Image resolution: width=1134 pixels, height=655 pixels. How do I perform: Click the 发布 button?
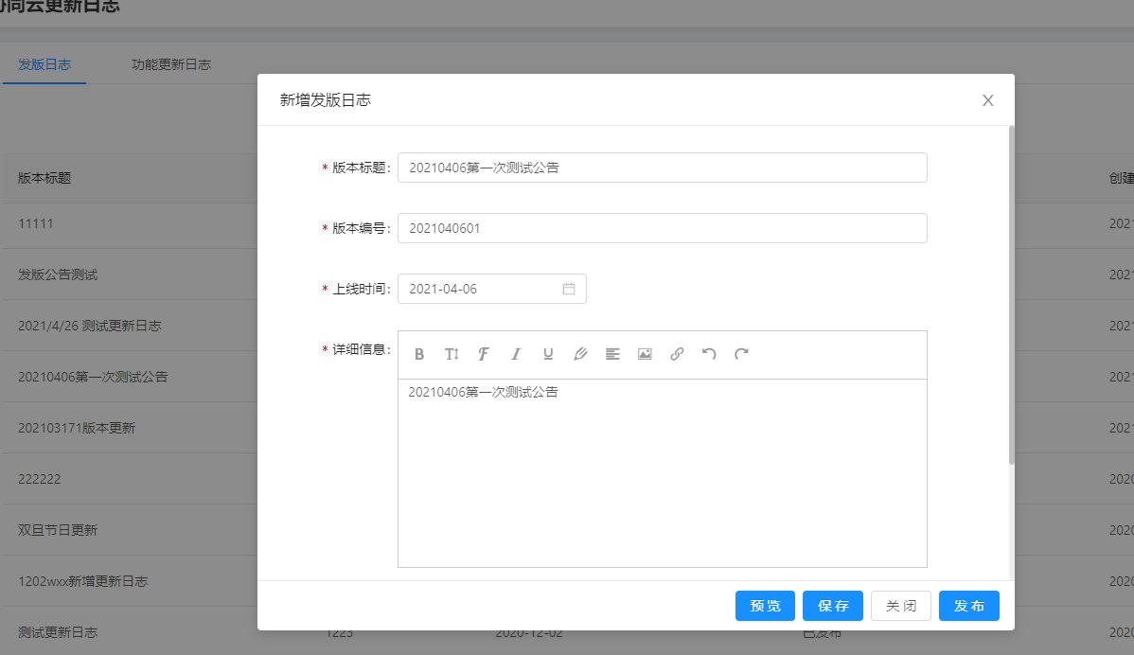[969, 606]
